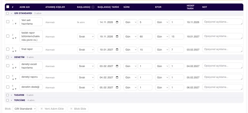This screenshot has height=113, width=248.
Task: Move 'denetçi exceli hazırlama' step up
Action: click(13, 68)
